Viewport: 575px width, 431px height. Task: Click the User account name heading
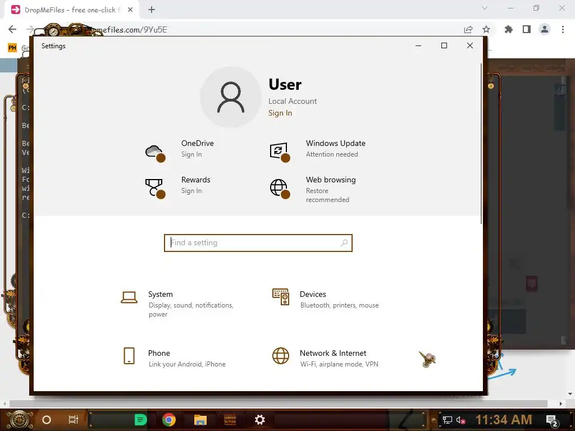pos(285,84)
